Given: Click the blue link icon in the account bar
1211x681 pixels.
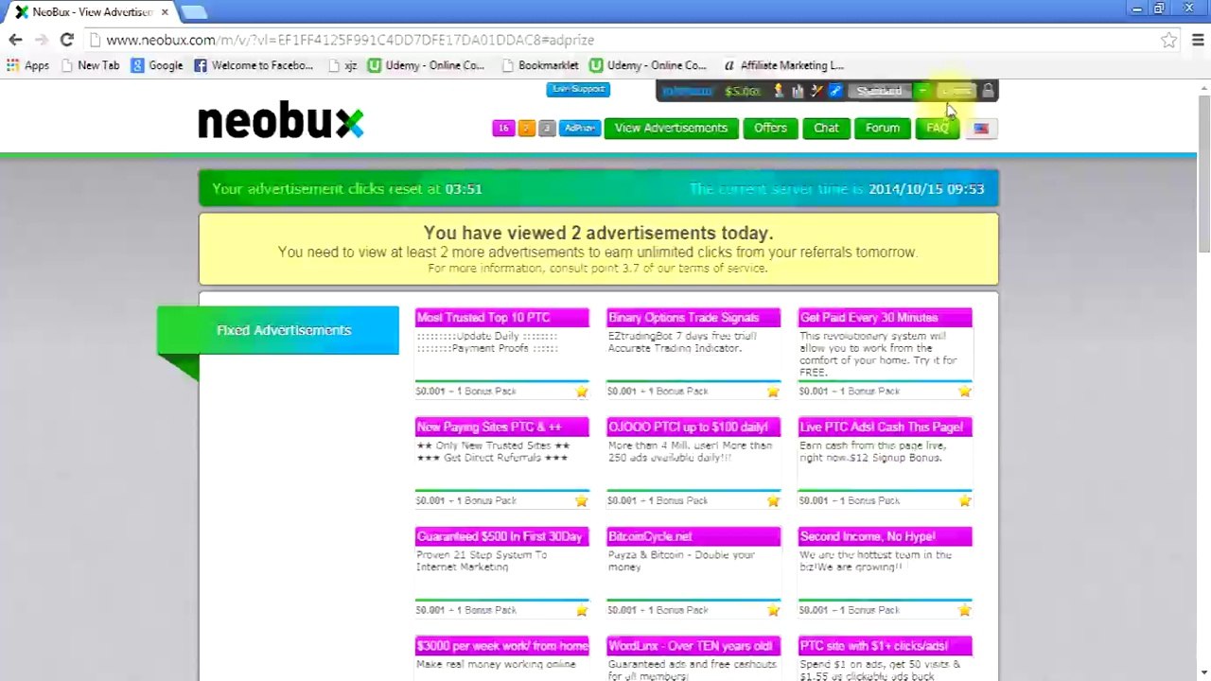Looking at the screenshot, I should 834,91.
